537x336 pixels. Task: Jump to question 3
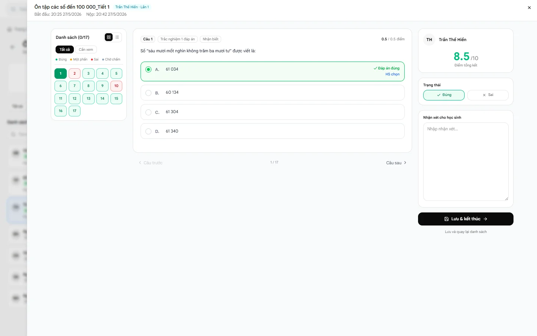88,74
